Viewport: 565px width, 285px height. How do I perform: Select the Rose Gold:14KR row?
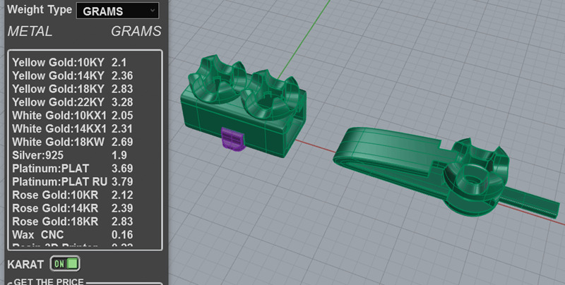point(85,208)
